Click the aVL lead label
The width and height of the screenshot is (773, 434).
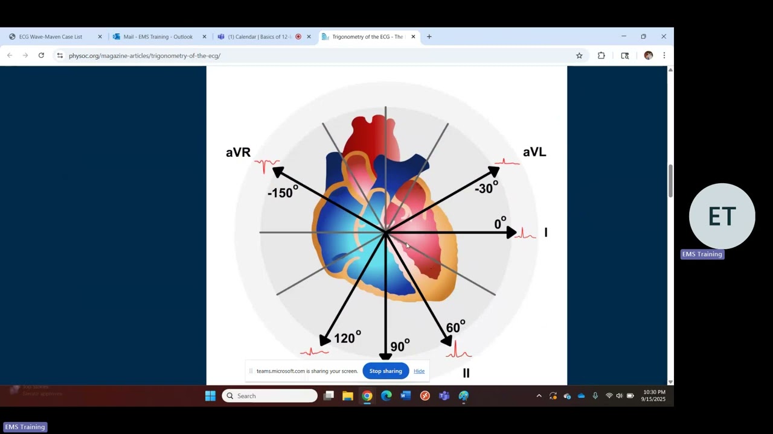pos(534,152)
